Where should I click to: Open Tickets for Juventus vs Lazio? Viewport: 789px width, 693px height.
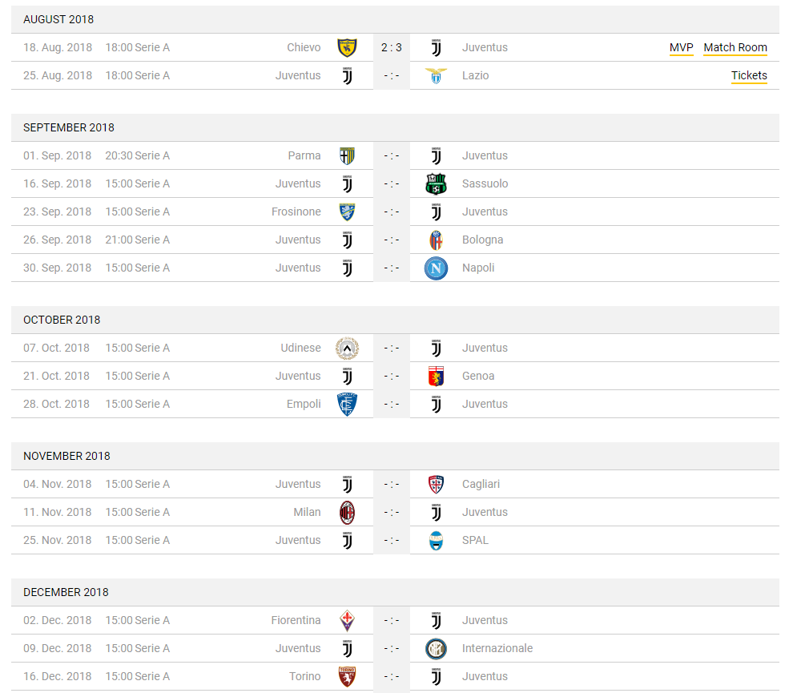pos(749,75)
